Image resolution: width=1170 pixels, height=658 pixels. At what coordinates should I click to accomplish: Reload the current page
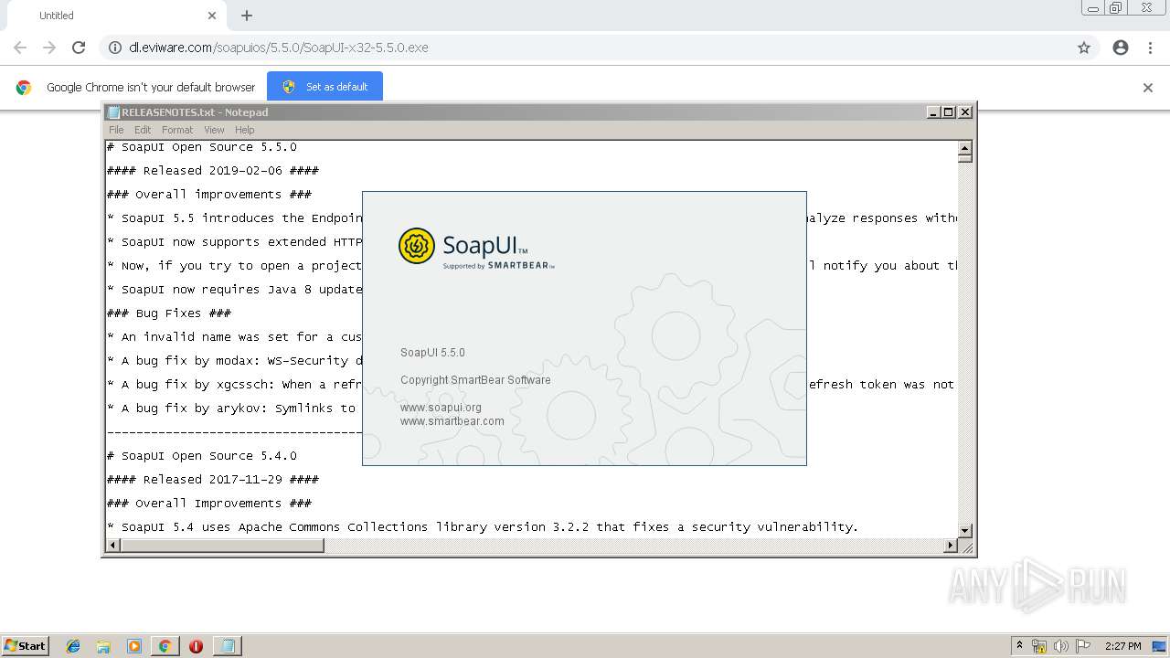pos(79,48)
